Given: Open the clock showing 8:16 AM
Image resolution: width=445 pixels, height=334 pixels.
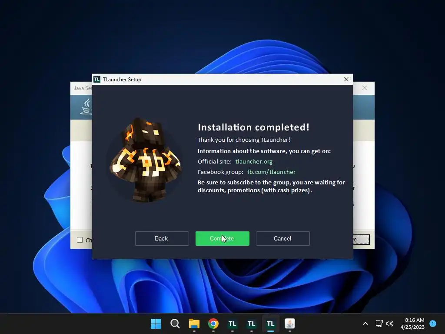Looking at the screenshot, I should tap(412, 324).
